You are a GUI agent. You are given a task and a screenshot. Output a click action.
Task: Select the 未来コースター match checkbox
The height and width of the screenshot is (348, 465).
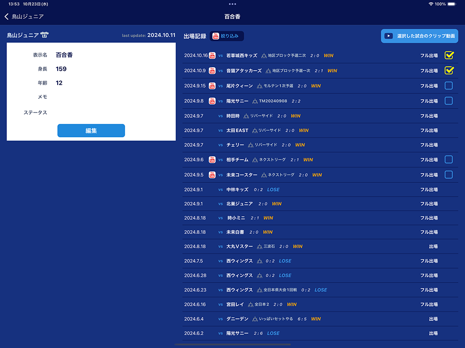click(449, 175)
